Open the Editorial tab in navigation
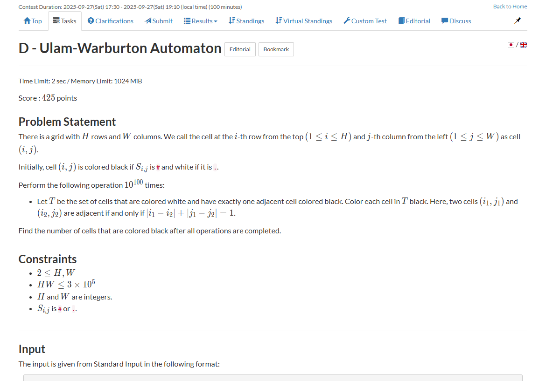 (x=414, y=21)
